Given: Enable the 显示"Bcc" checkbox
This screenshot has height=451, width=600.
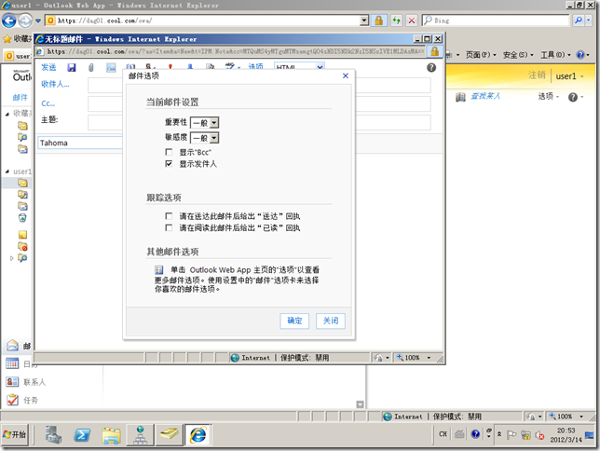Looking at the screenshot, I should click(169, 151).
